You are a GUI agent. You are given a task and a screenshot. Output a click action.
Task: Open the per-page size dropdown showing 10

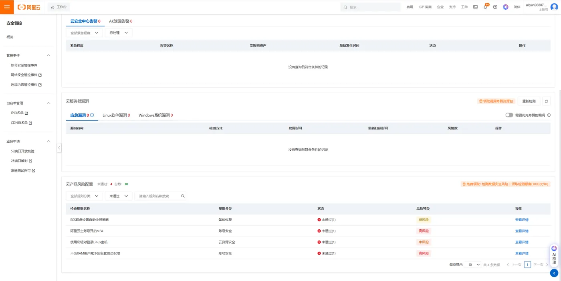473,265
